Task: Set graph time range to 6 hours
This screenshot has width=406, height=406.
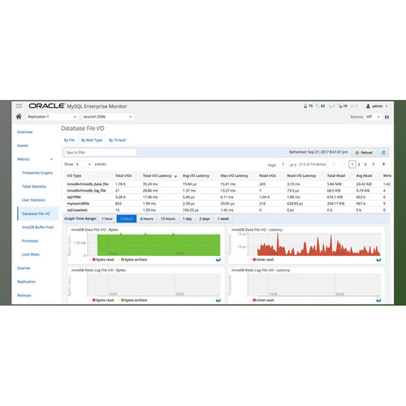Action: 146,218
